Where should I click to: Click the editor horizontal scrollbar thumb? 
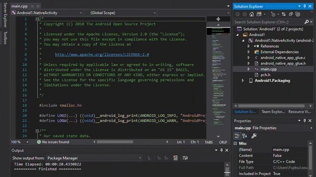(x=115, y=142)
